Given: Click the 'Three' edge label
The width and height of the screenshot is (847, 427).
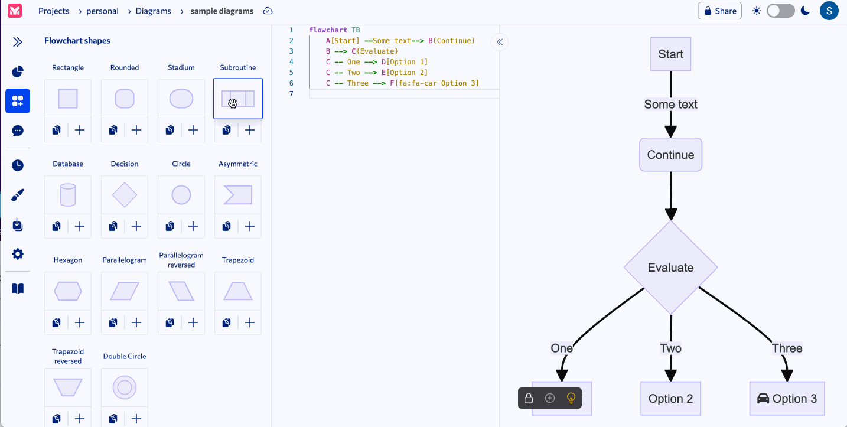Looking at the screenshot, I should tap(787, 348).
